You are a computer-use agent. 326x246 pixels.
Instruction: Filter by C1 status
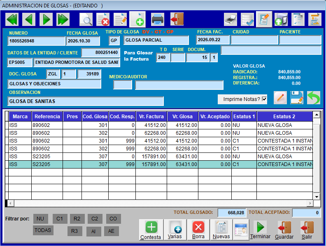pos(60,219)
